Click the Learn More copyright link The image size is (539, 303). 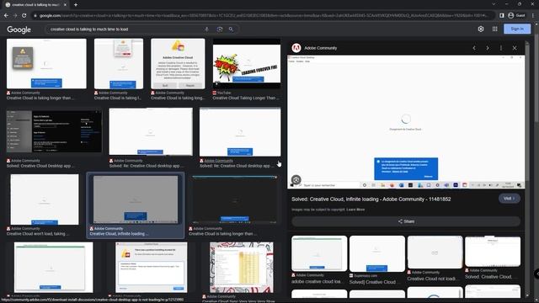355,210
